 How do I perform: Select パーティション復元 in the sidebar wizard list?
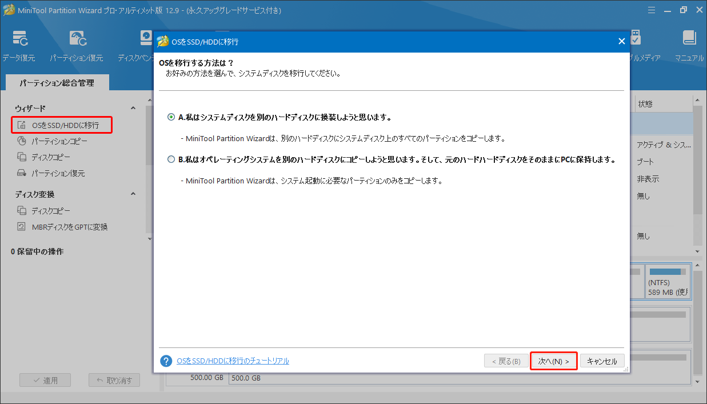click(x=51, y=173)
